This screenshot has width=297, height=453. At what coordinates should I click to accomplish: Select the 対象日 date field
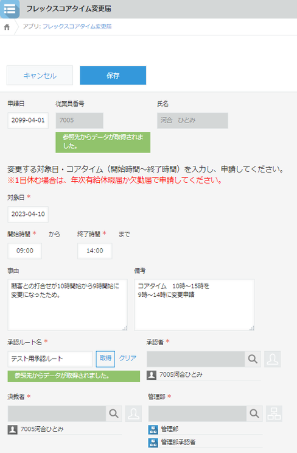pyautogui.click(x=28, y=214)
